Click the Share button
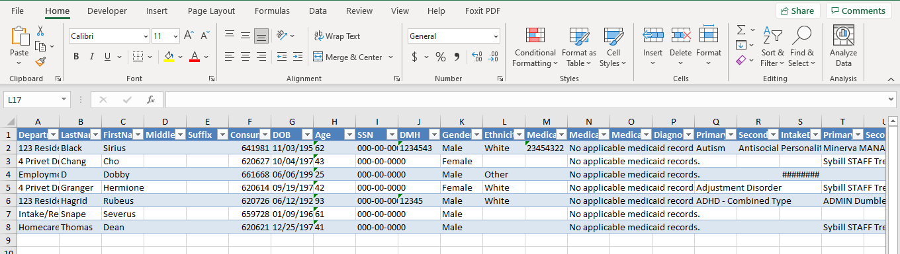Viewport: 900px width, 254px height. pos(798,11)
